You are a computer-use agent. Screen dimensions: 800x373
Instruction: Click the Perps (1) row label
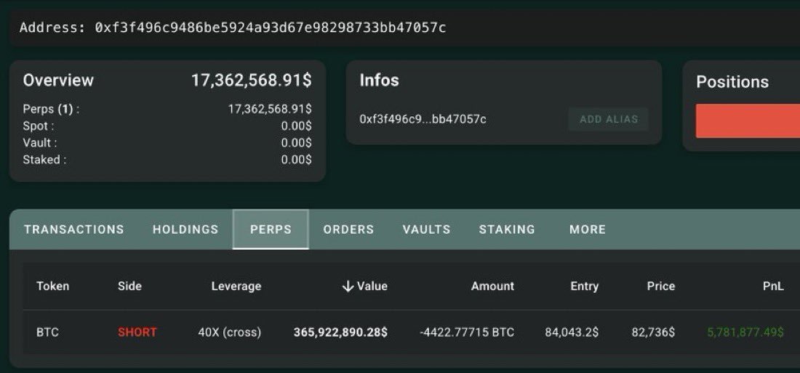click(x=51, y=109)
